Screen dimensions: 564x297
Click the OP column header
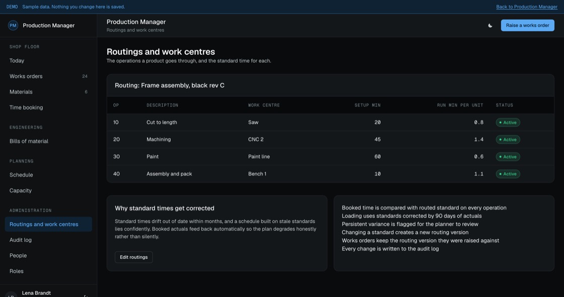coord(116,105)
